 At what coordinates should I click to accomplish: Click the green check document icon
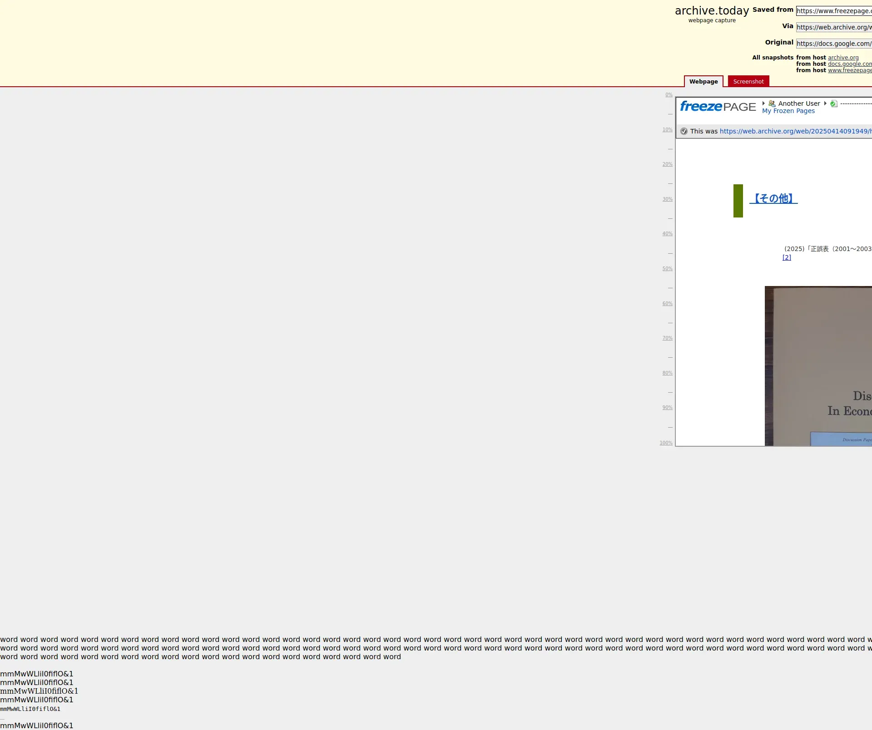(833, 104)
